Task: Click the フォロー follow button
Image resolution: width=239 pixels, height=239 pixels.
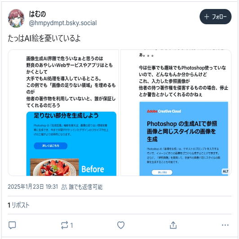Action: [215, 17]
